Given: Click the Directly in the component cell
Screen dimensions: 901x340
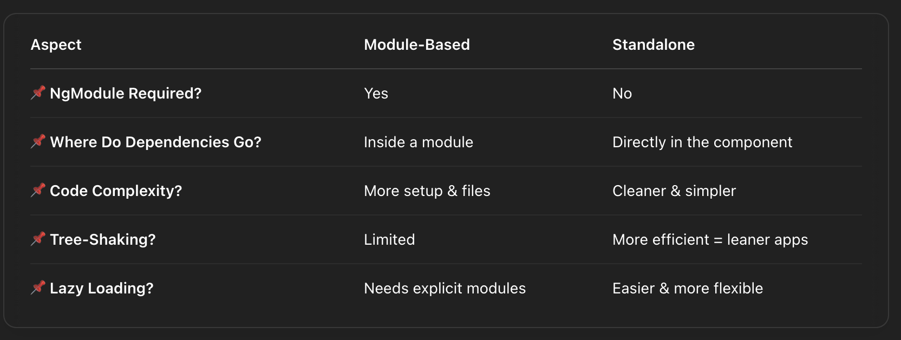Looking at the screenshot, I should point(702,142).
